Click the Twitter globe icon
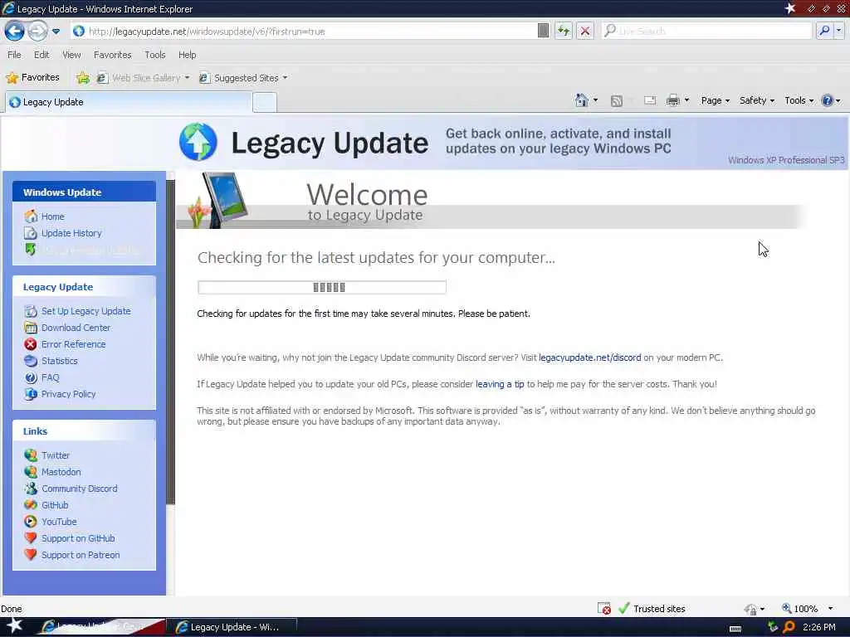Viewport: 850px width, 637px height. click(x=31, y=455)
